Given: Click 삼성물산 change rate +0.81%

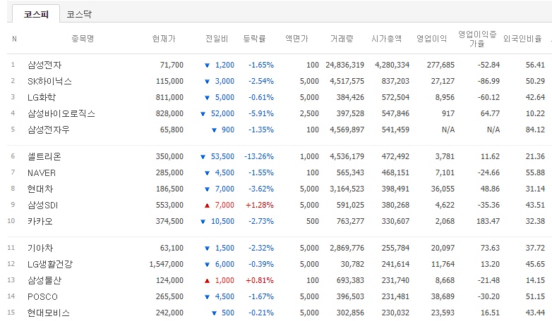Looking at the screenshot, I should 260,280.
